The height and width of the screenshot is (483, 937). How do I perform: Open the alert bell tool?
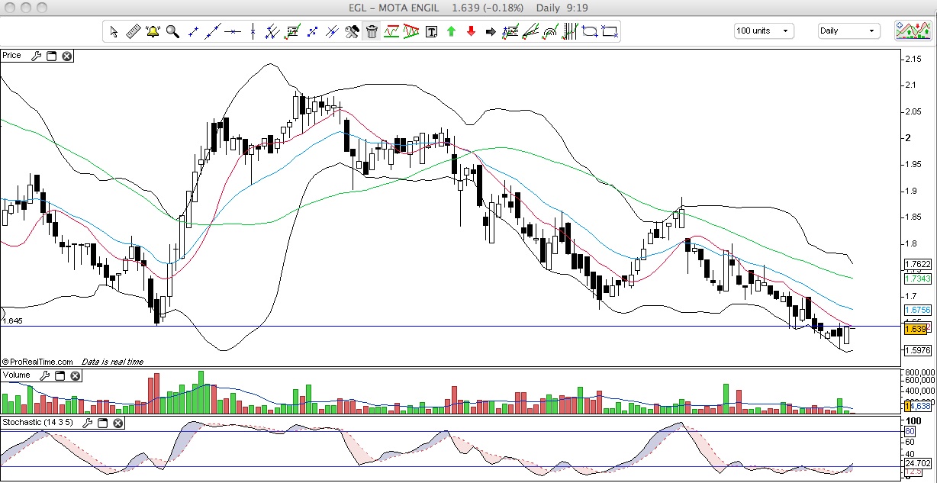pyautogui.click(x=153, y=31)
